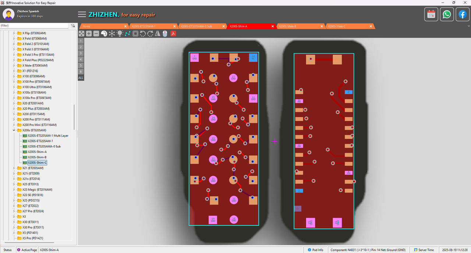Toggle layer 5 button

coord(81,65)
